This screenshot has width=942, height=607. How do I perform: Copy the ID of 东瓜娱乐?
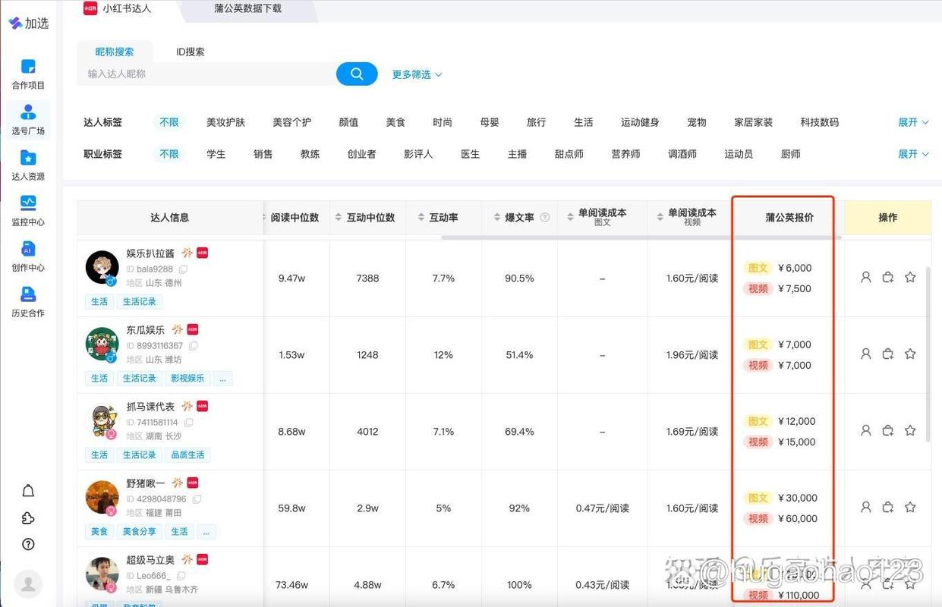point(194,346)
